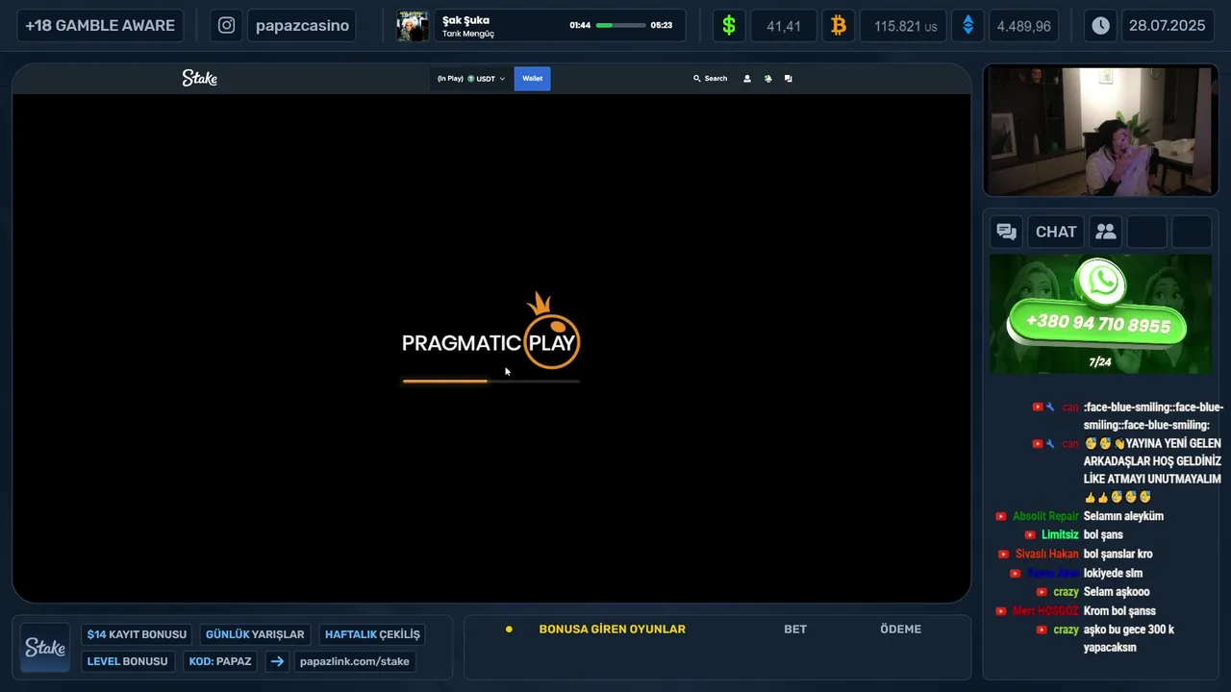Seek on the song progress bar
The width and height of the screenshot is (1231, 692).
[x=620, y=26]
